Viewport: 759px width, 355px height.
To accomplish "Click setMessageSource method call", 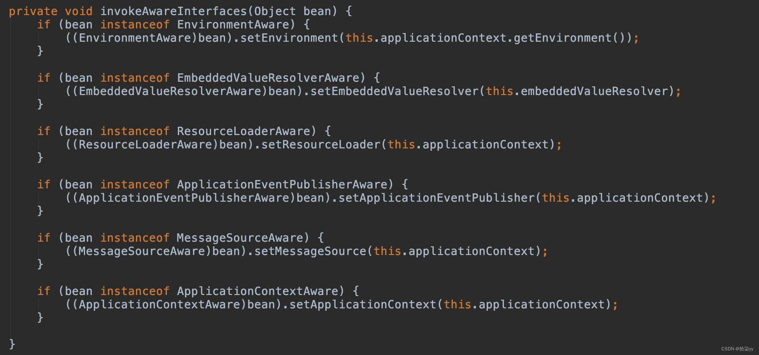I will [310, 251].
